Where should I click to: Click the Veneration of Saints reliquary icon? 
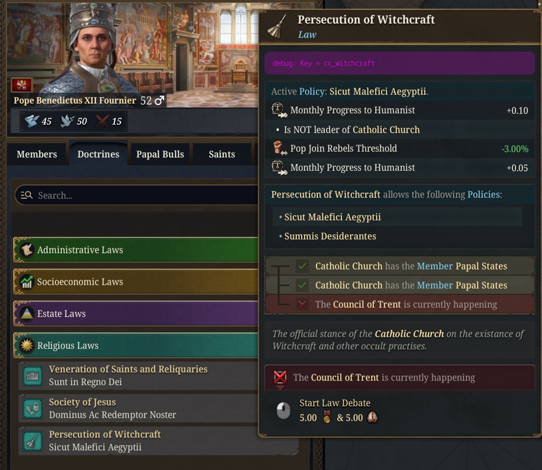pyautogui.click(x=33, y=376)
